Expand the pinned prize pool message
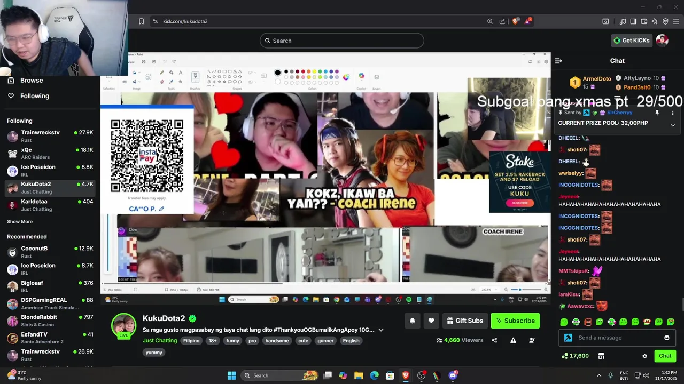Screen dimensions: 684x384 pyautogui.click(x=673, y=125)
